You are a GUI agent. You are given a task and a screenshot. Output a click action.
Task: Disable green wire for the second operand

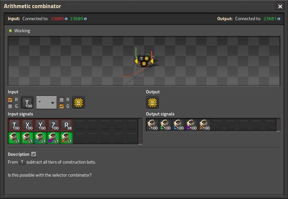pos(62,106)
